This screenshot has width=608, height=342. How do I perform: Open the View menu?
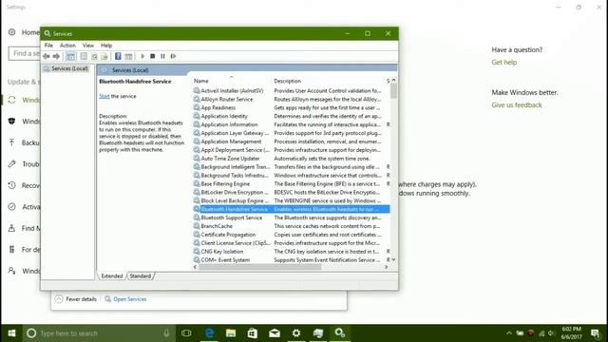88,46
